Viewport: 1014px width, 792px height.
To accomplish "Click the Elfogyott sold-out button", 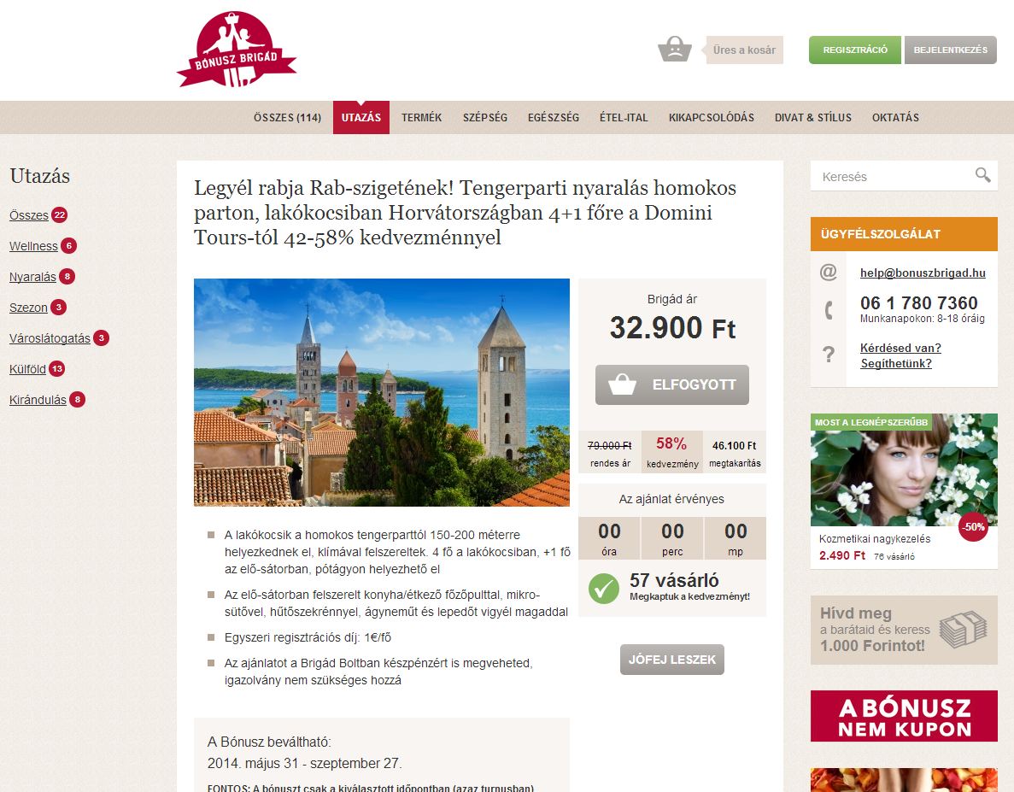I will tap(672, 384).
